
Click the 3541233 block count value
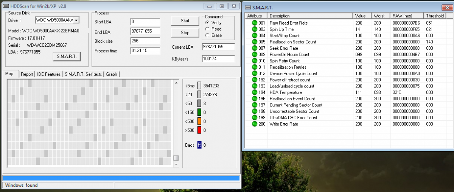(x=211, y=86)
